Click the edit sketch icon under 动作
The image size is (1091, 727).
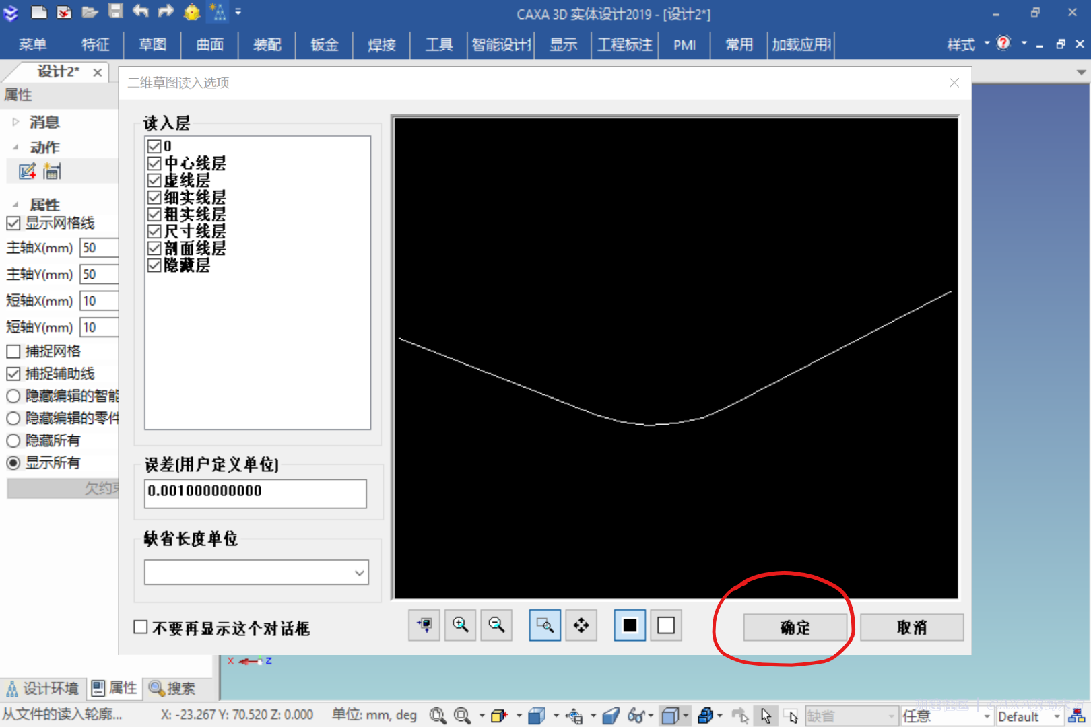tap(28, 172)
